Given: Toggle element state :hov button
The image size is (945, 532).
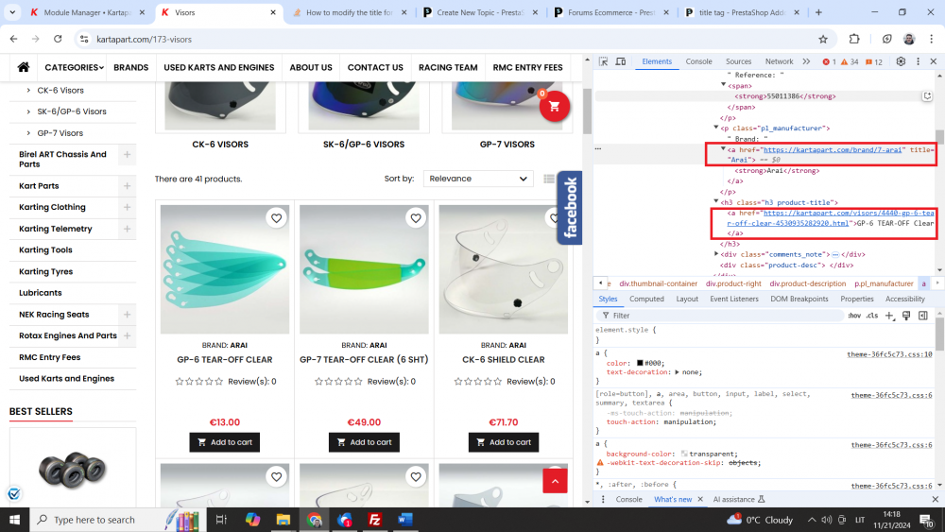Looking at the screenshot, I should [854, 316].
